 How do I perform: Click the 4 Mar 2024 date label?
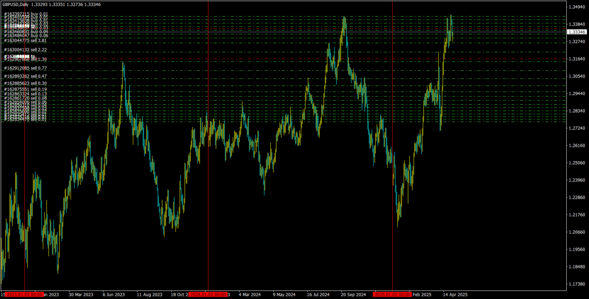point(250,295)
